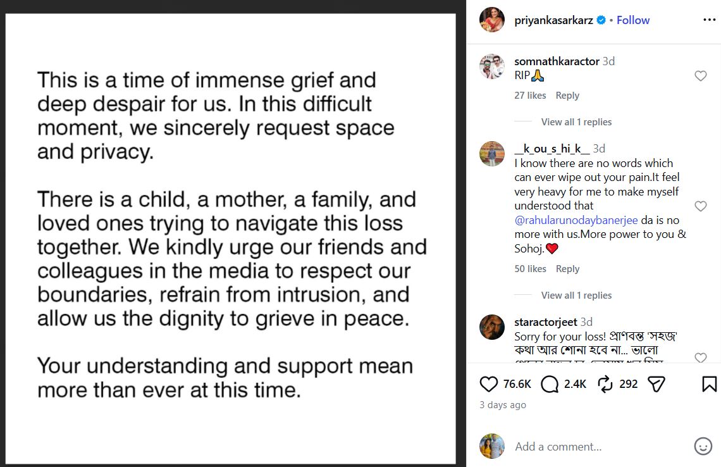Share the post with the paper plane icon
The image size is (721, 467).
657,383
